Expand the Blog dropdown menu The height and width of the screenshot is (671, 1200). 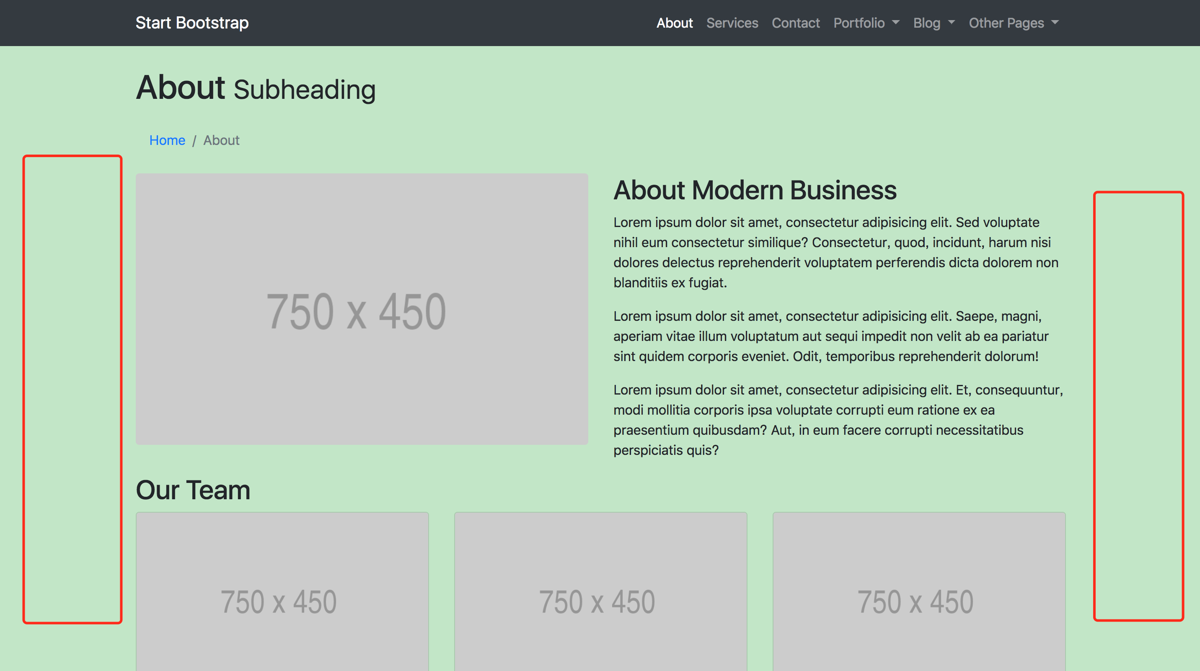[x=926, y=23]
